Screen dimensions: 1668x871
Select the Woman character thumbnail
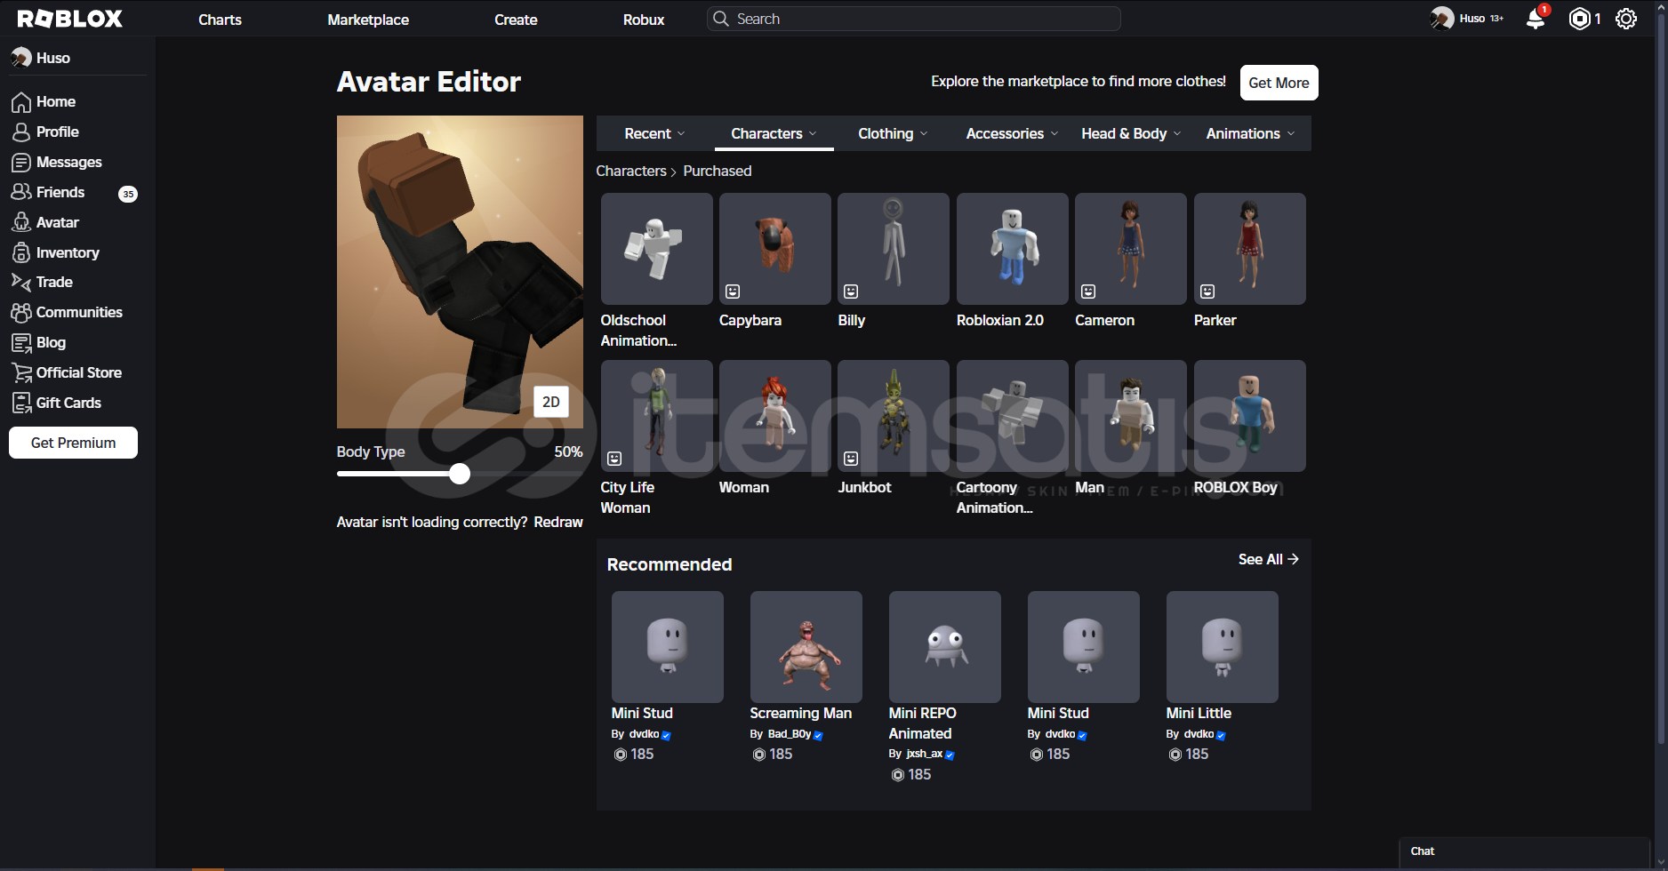click(x=774, y=416)
